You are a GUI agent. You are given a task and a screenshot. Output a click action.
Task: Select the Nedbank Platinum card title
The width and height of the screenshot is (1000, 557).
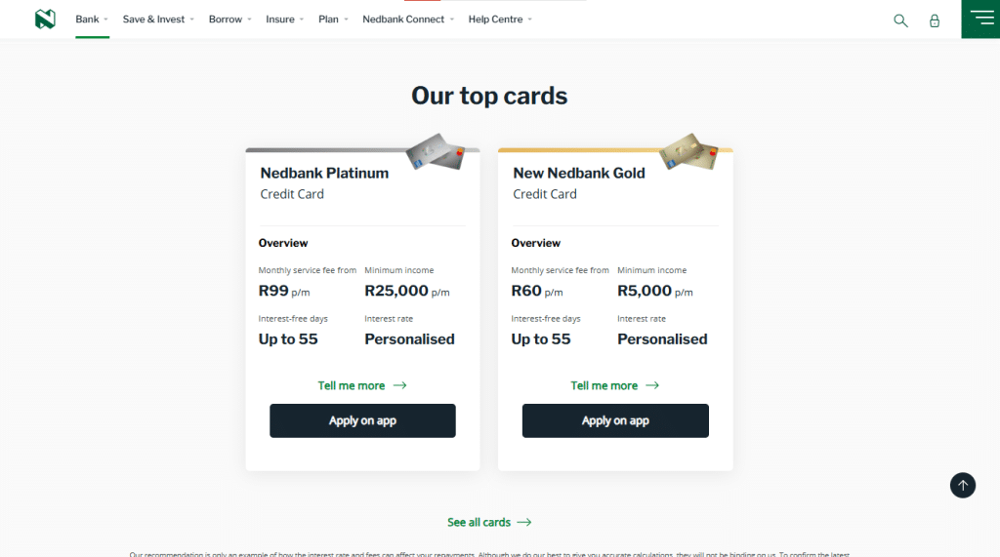(324, 173)
